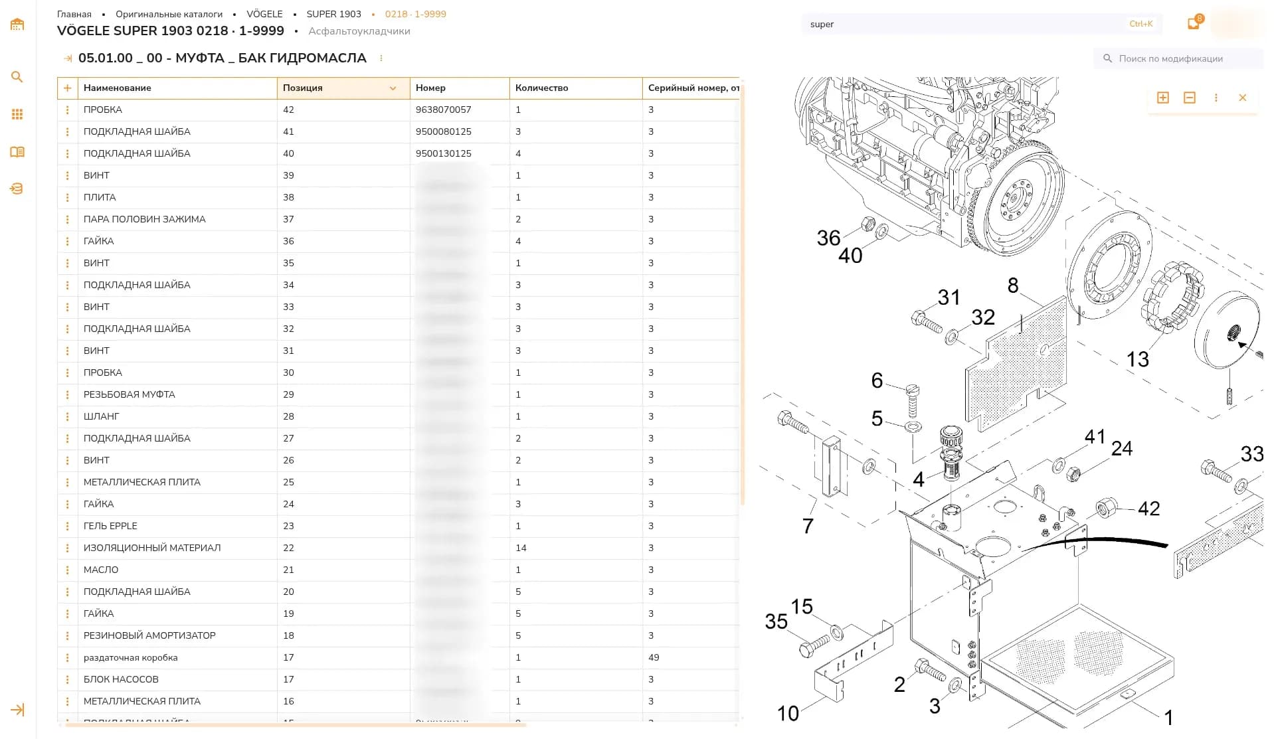Select the ПРОБКА row at position 30

click(x=399, y=372)
